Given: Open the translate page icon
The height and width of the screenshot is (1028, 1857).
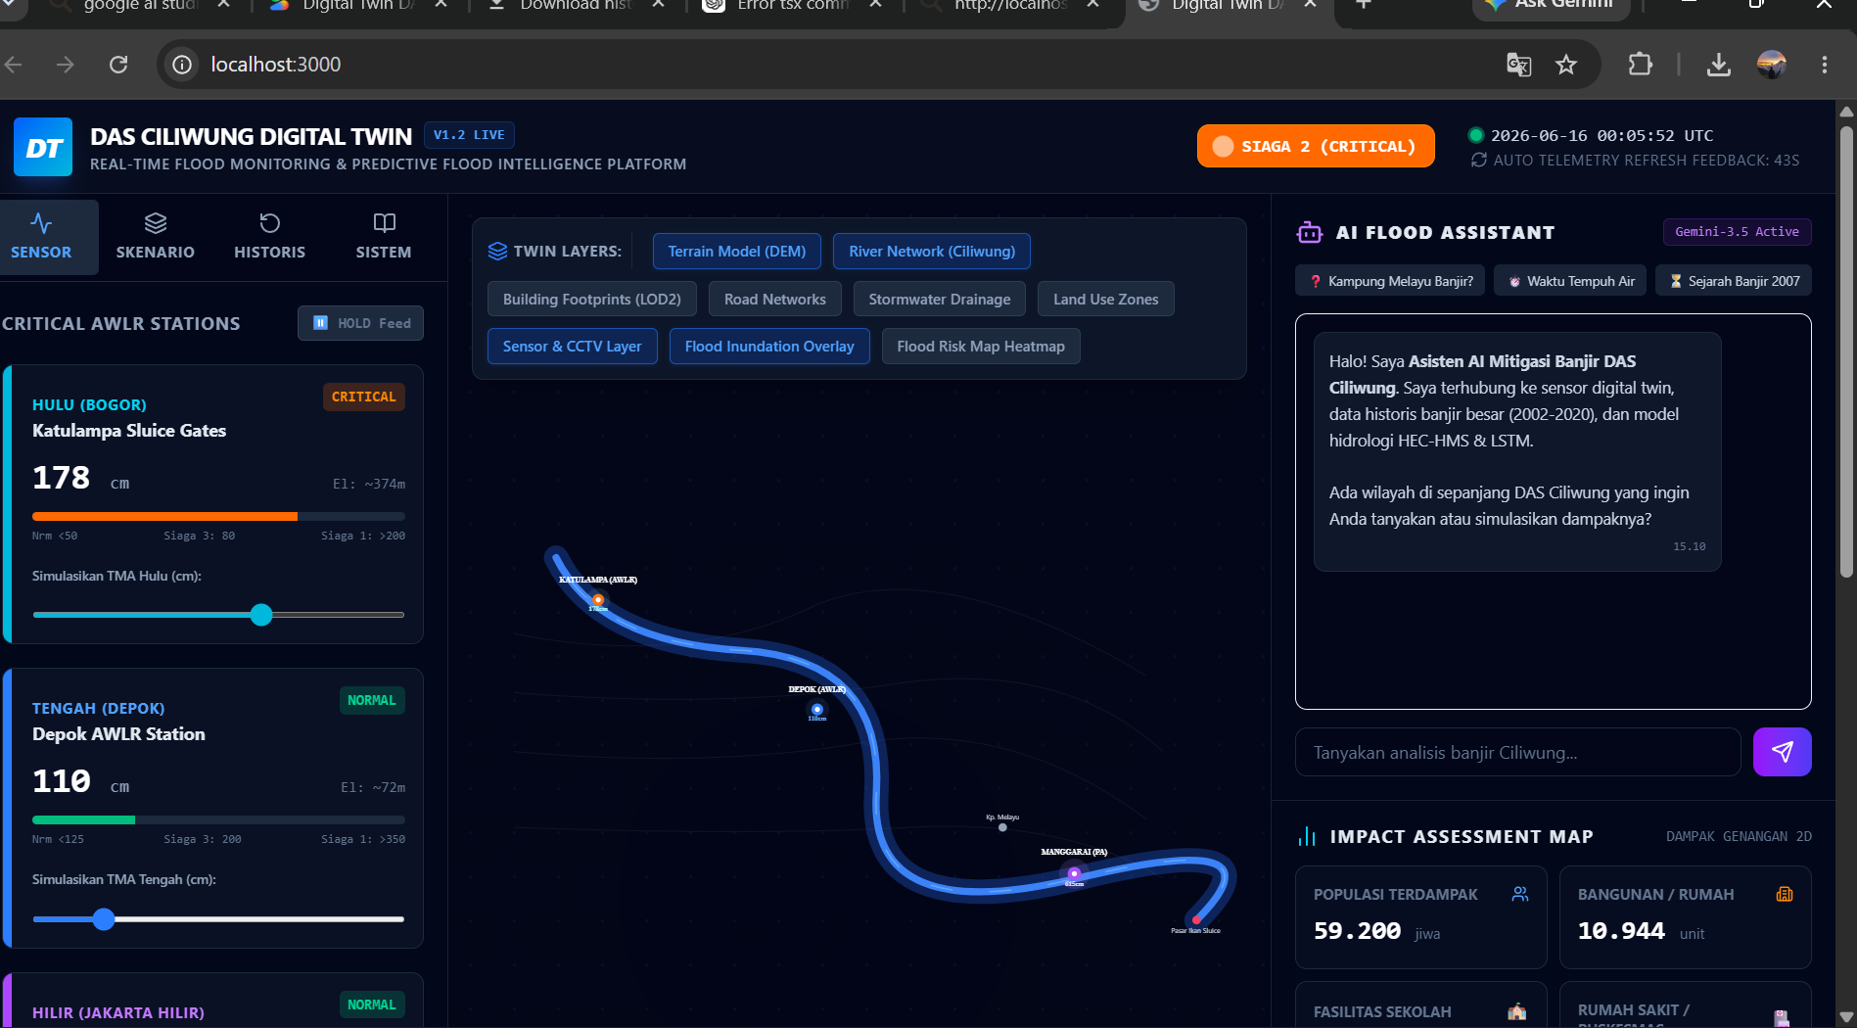Looking at the screenshot, I should click(1518, 65).
